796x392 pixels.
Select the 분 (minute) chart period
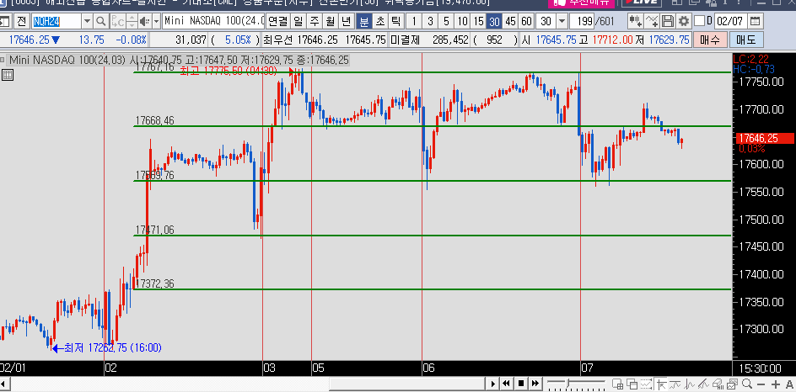tap(364, 21)
